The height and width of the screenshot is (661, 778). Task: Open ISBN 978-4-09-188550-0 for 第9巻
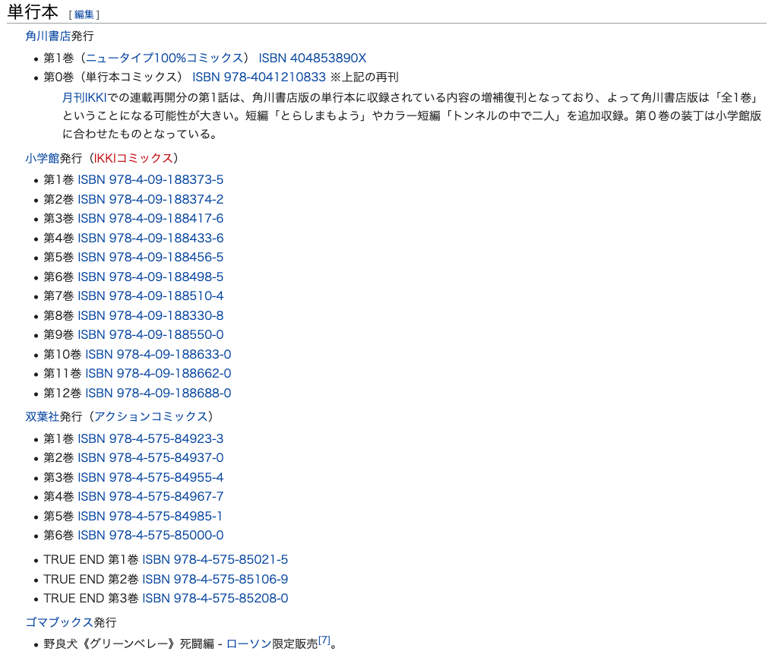150,334
